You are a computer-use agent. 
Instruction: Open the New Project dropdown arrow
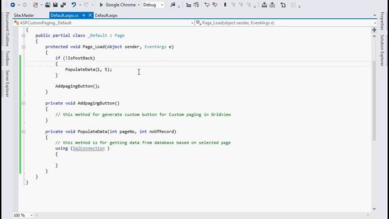point(41,5)
